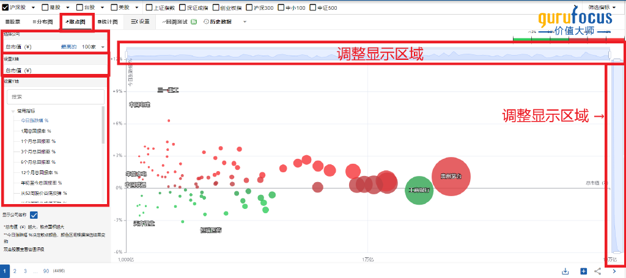The image size is (626, 278).
Task: Check the 中小100 index filter
Action: pos(281,7)
